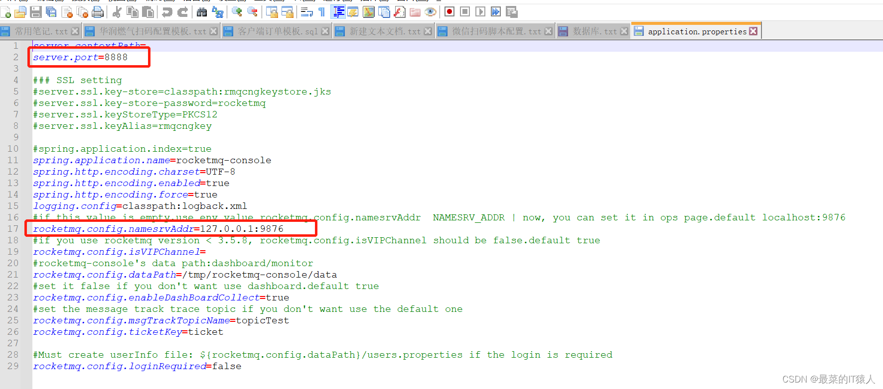The image size is (883, 389).
Task: Start recording a macro
Action: (449, 12)
